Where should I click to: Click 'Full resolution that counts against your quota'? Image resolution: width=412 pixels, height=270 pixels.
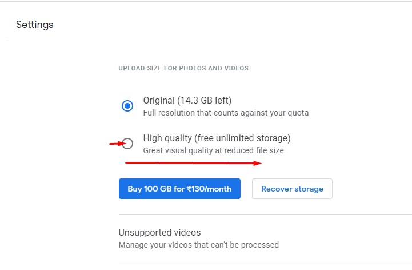(226, 113)
